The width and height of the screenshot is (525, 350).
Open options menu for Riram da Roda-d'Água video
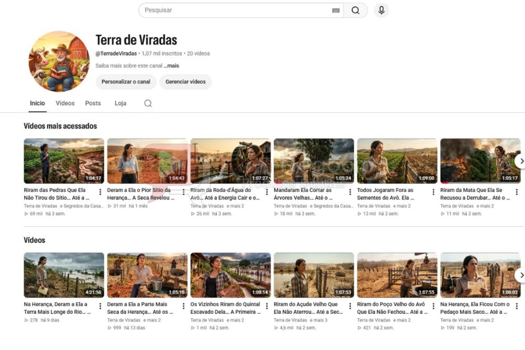[x=267, y=192]
